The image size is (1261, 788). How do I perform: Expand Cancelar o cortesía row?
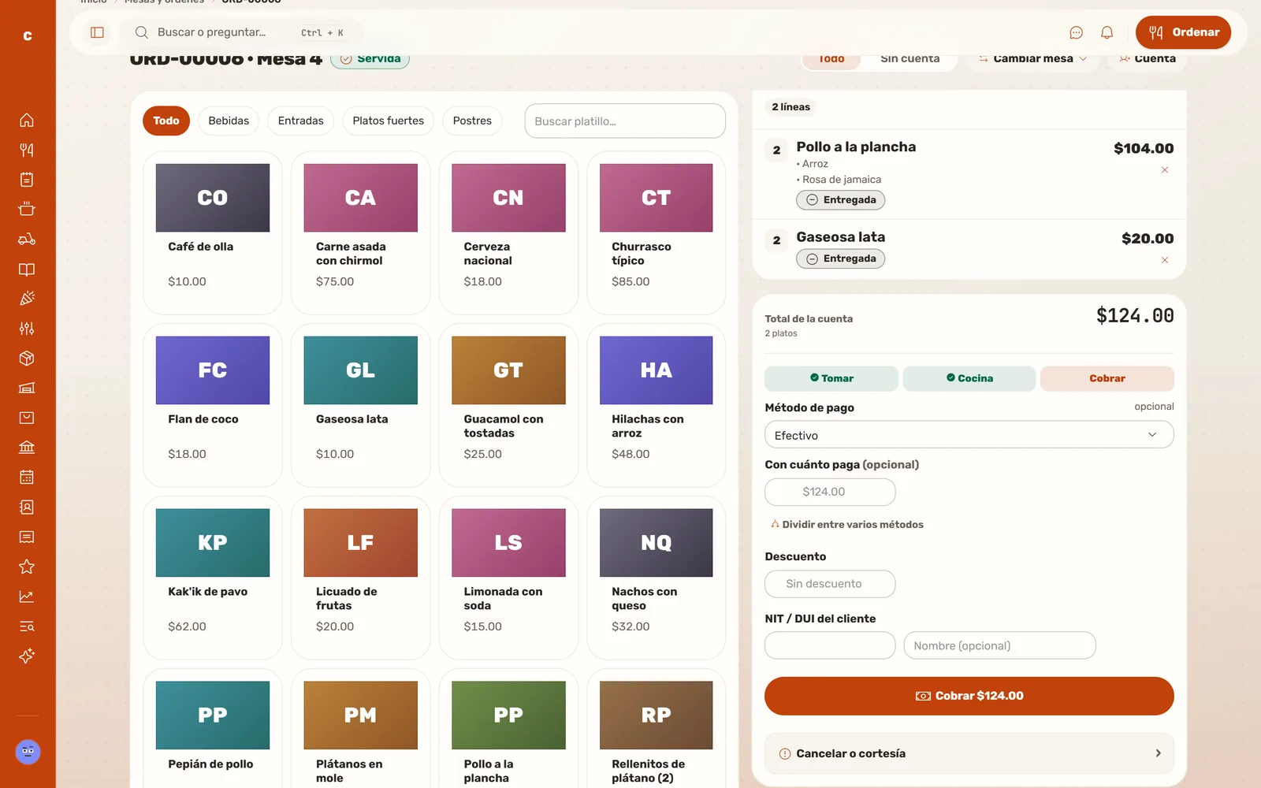click(969, 753)
